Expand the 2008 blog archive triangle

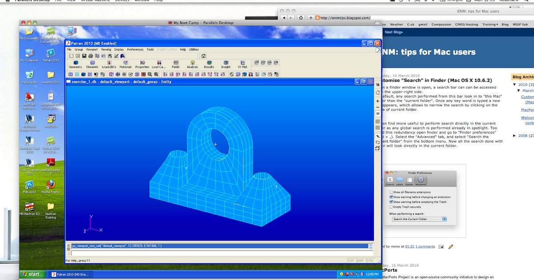pos(515,136)
